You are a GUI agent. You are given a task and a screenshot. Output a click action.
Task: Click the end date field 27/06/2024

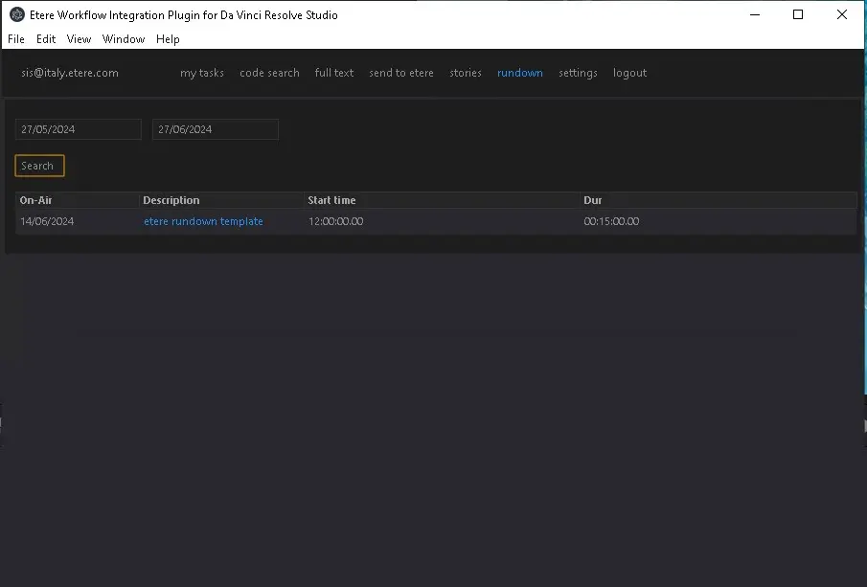(216, 129)
